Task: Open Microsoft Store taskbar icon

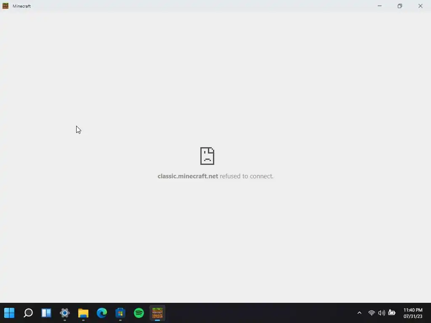Action: coord(120,312)
